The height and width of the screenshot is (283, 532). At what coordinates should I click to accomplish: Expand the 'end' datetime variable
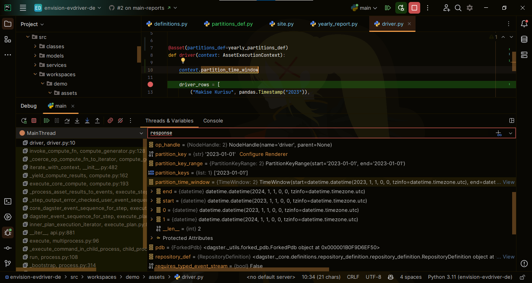click(152, 191)
